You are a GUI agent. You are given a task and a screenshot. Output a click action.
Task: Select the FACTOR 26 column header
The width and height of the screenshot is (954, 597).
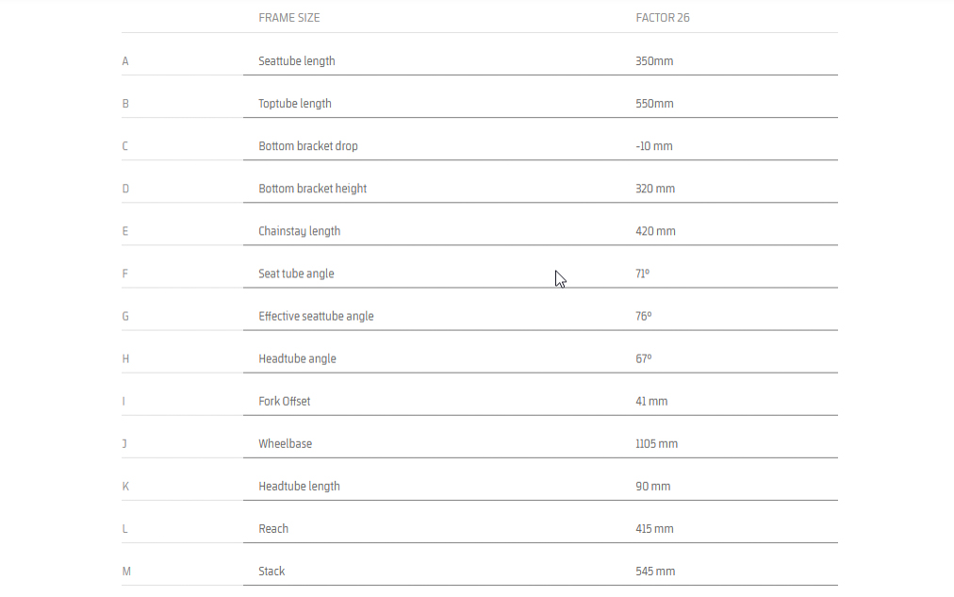pos(663,18)
